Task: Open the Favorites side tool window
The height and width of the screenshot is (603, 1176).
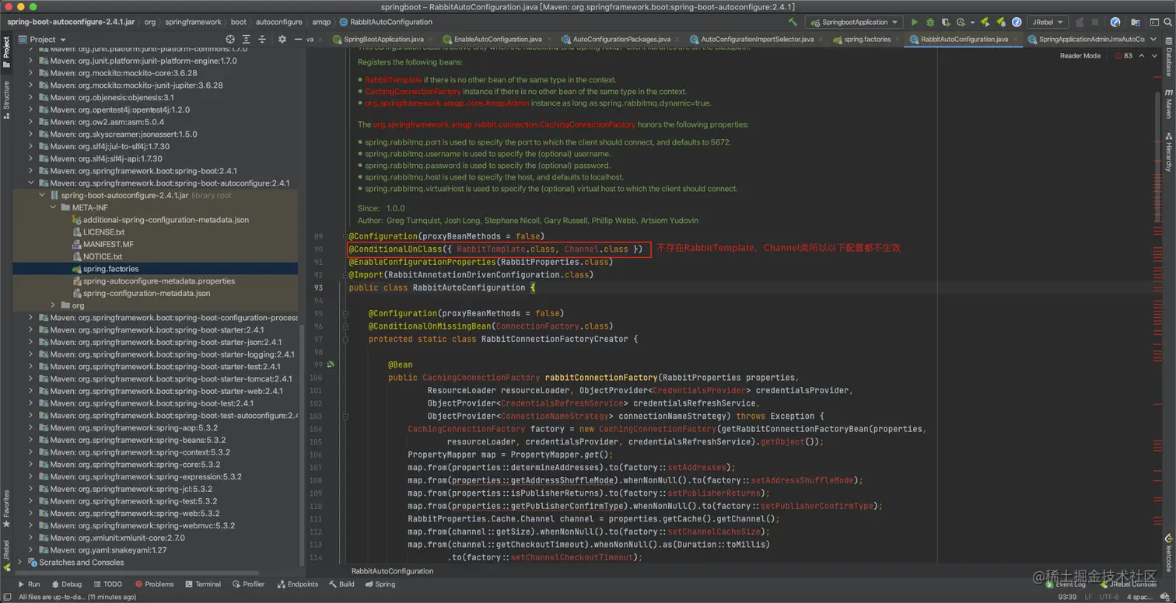Action: [6, 510]
